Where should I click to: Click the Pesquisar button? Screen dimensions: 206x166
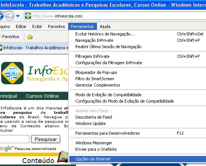coord(46,139)
